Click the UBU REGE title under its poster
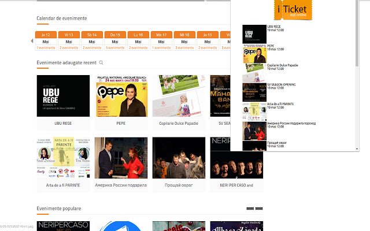The image size is (370, 231). tap(63, 123)
